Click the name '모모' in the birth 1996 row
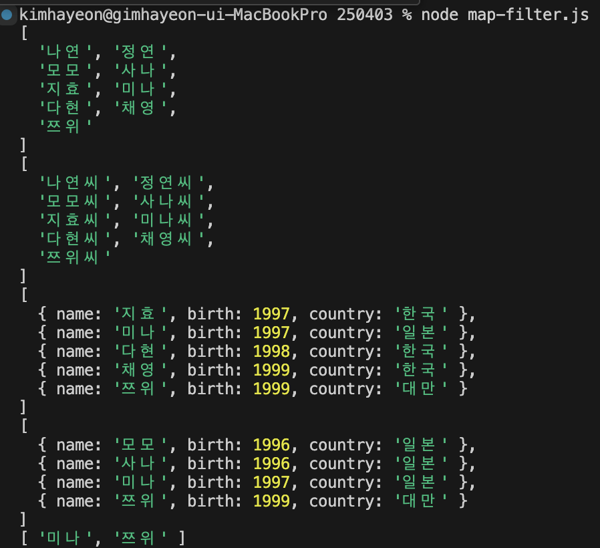Image resolution: width=600 pixels, height=548 pixels. tap(141, 445)
